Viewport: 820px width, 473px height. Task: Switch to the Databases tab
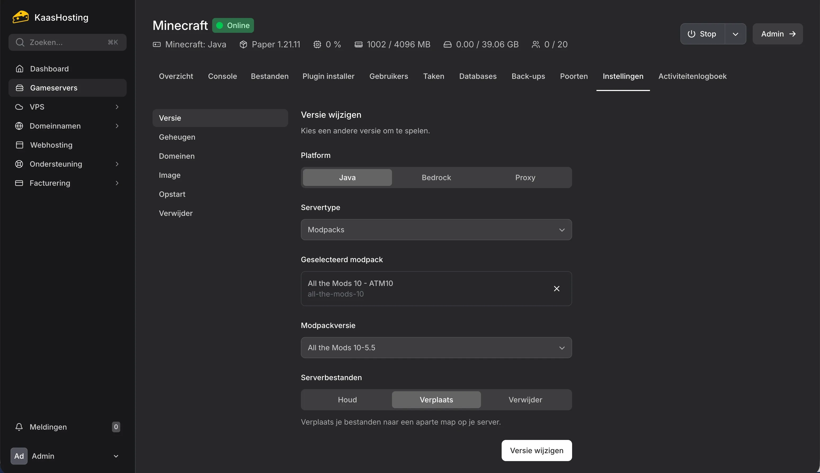coord(478,76)
